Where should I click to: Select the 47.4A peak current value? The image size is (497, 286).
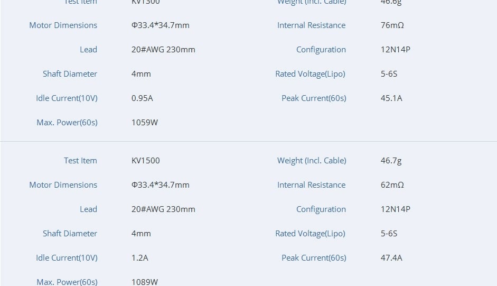tap(391, 258)
